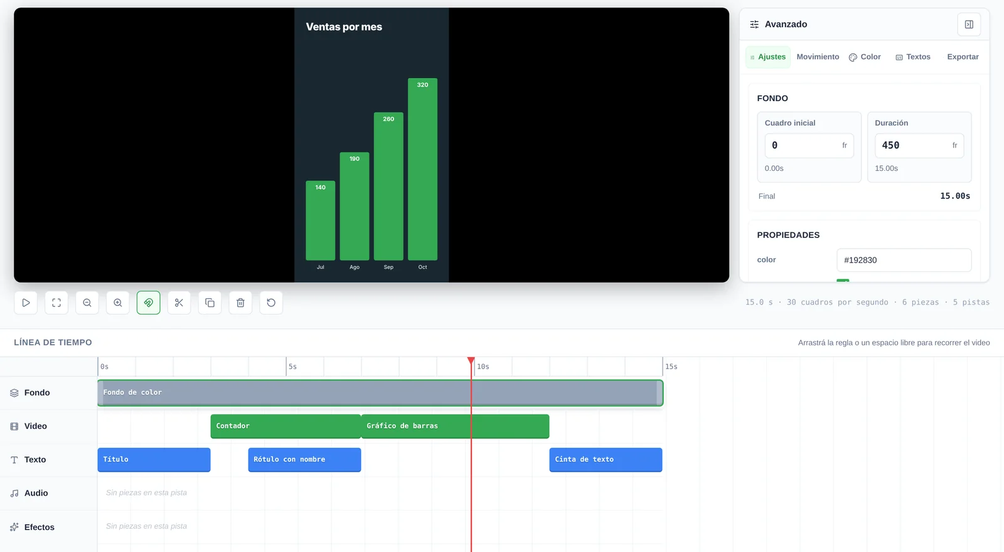Viewport: 1004px width, 552px height.
Task: Click the color hex field #192830
Action: [904, 260]
